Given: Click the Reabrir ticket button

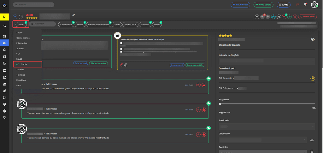Looking at the screenshot, I should tap(308, 17).
